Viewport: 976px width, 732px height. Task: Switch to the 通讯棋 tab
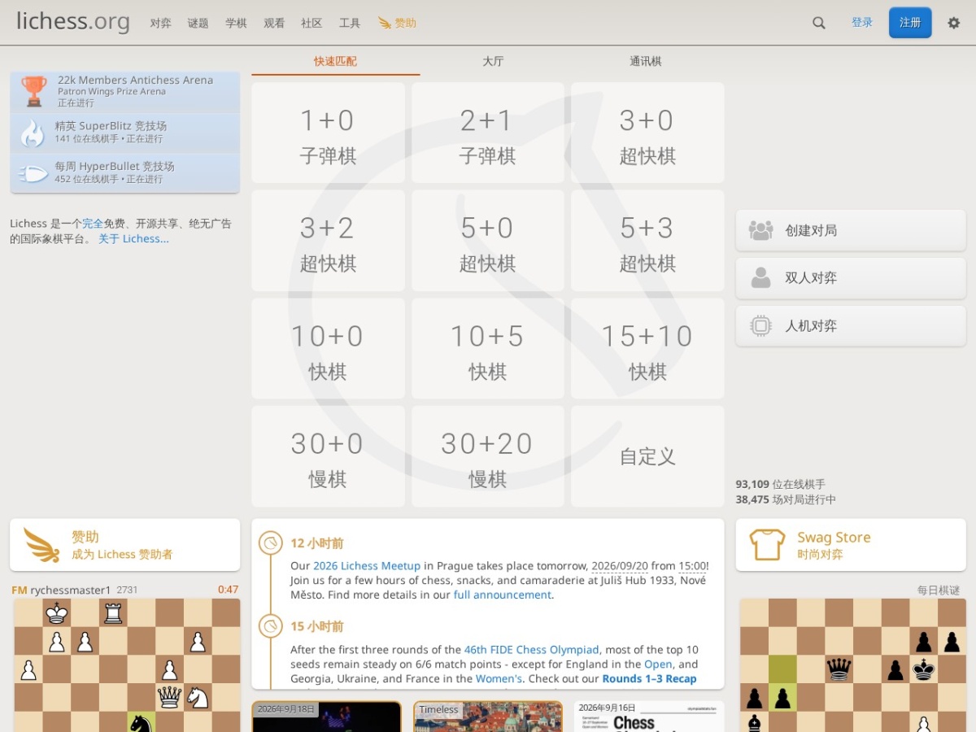646,61
